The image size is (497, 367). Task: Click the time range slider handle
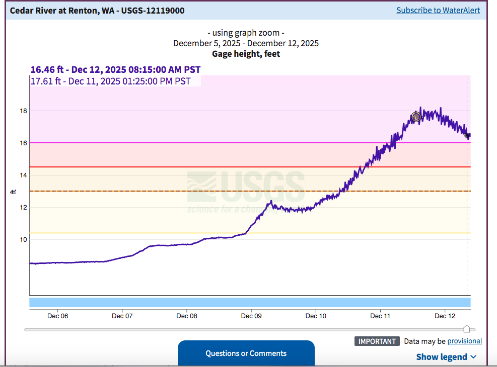click(467, 329)
